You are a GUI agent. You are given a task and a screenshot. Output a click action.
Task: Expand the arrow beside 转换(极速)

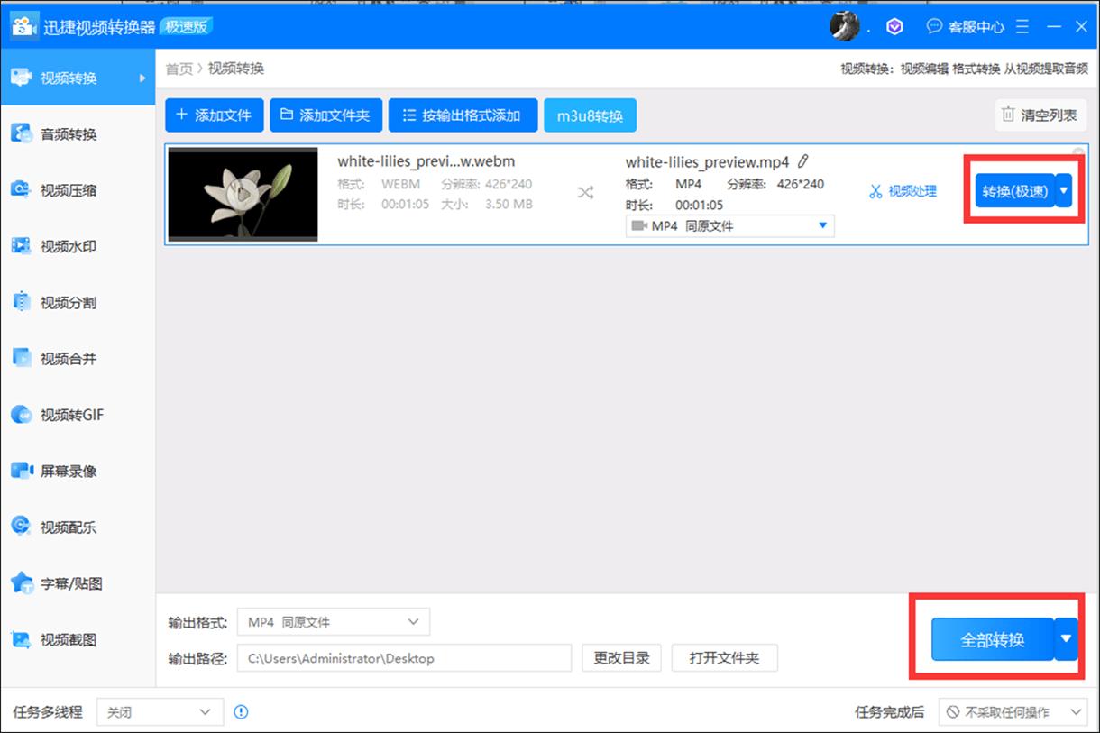(1066, 190)
